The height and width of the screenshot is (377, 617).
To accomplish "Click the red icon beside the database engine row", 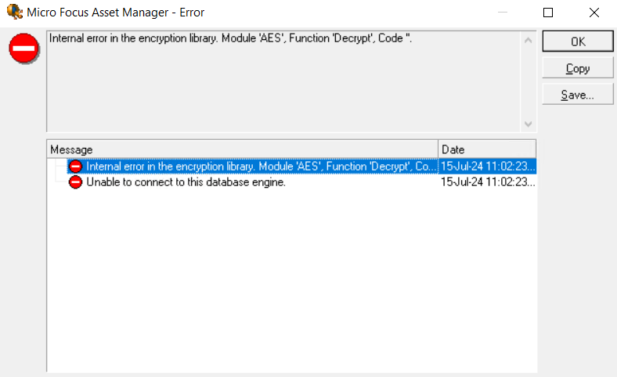I will click(x=75, y=182).
